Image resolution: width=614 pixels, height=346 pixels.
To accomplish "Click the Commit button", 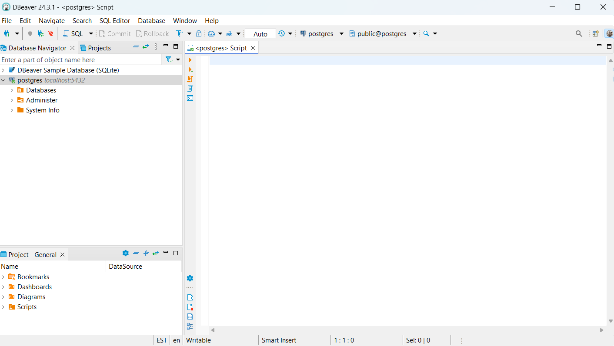I will pyautogui.click(x=115, y=33).
